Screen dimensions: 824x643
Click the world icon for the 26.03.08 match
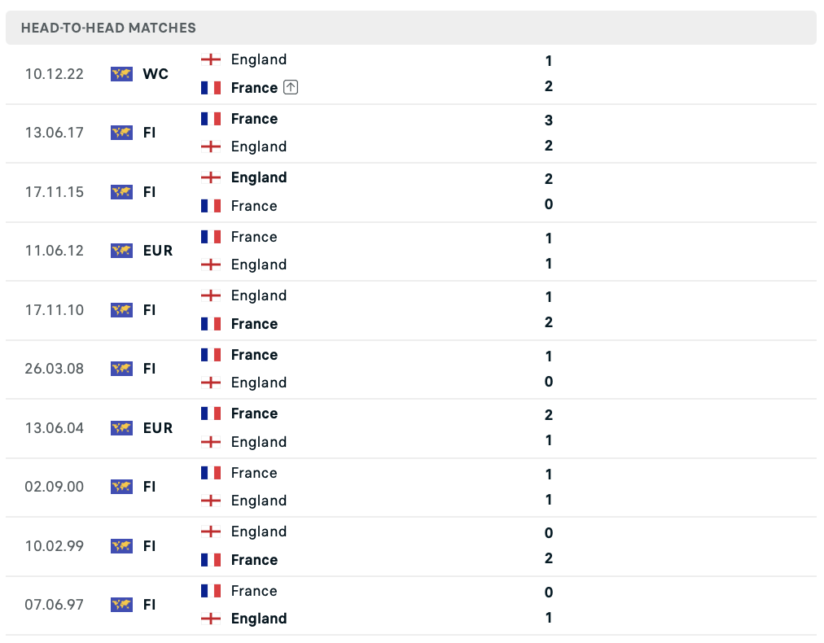(x=121, y=369)
